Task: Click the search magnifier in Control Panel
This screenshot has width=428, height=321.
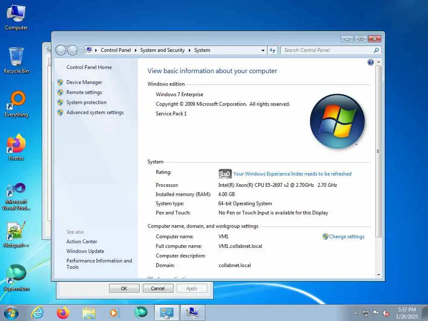Action: point(377,50)
